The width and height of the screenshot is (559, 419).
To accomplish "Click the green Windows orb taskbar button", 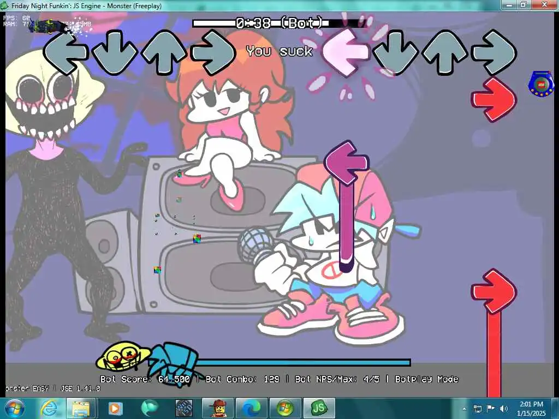I will 285,409.
